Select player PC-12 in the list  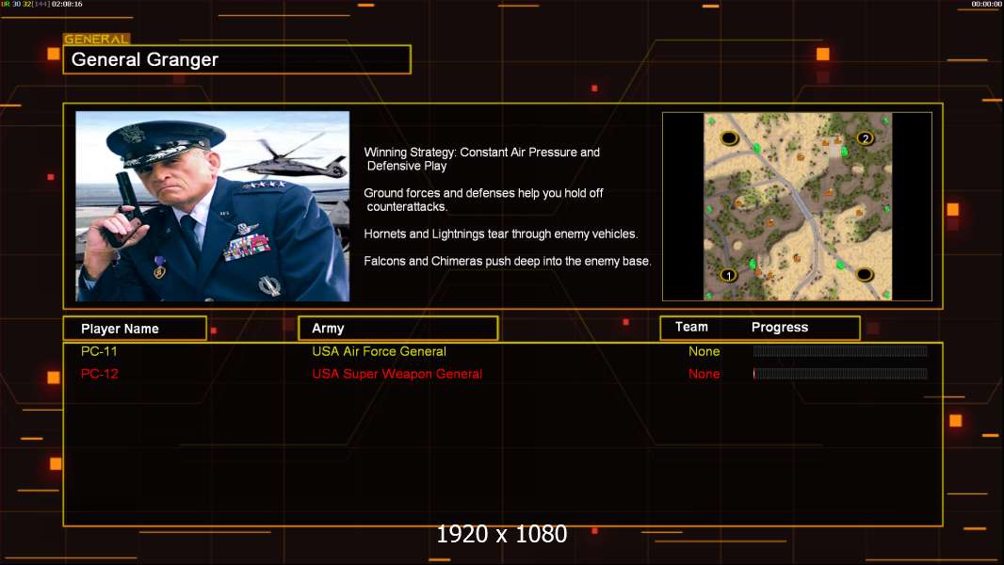99,374
